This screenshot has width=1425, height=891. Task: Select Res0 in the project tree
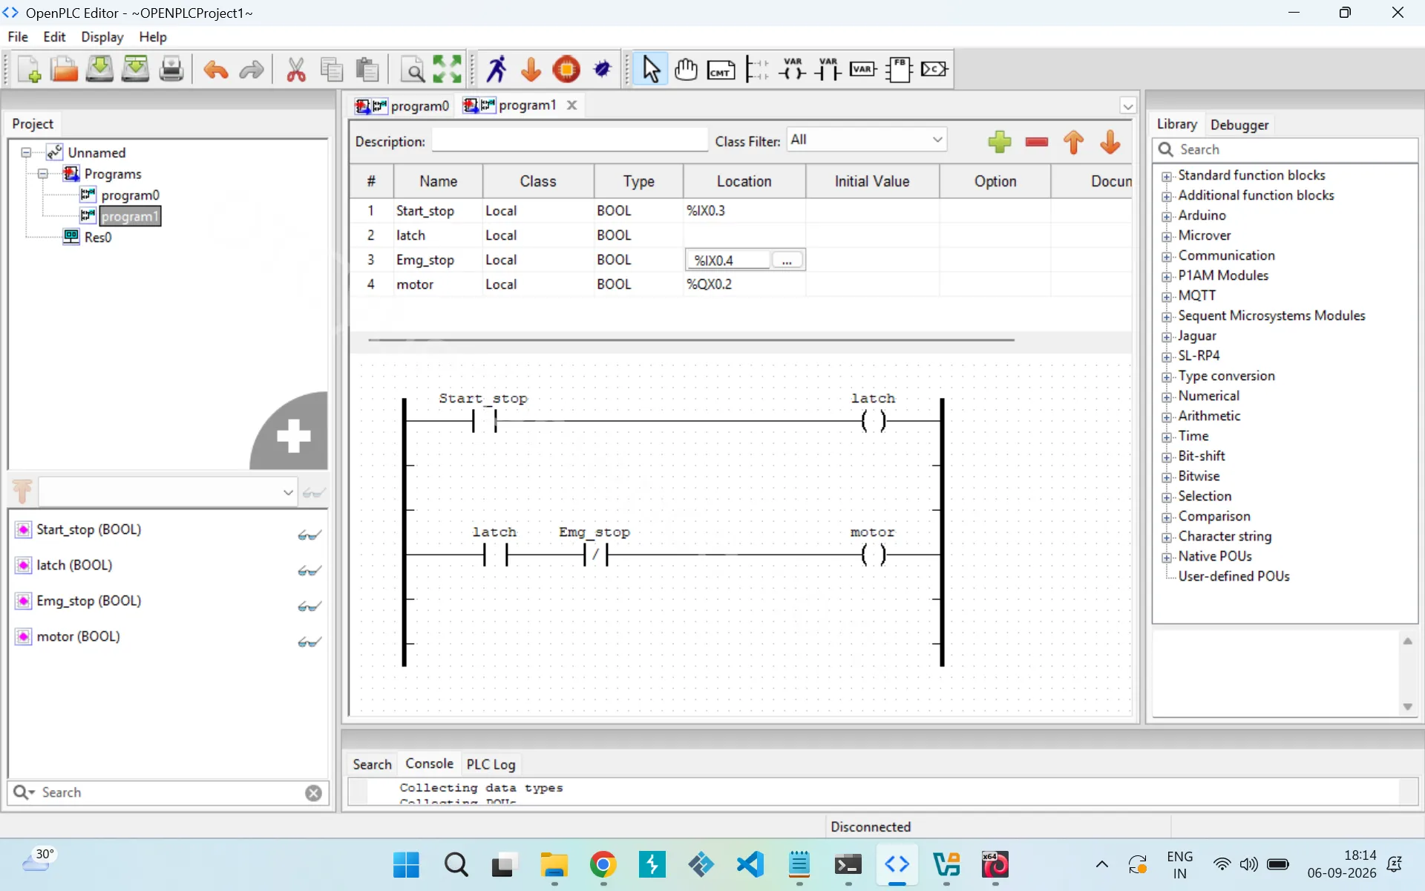[x=98, y=237]
